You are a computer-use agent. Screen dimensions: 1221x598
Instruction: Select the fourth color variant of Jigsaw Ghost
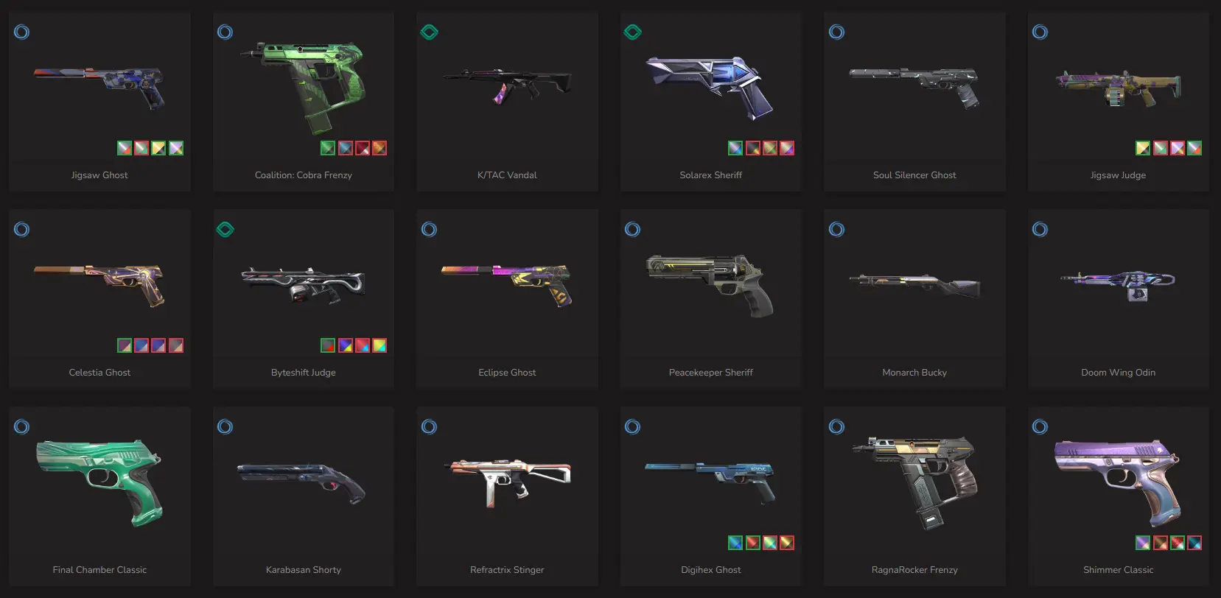coord(176,148)
